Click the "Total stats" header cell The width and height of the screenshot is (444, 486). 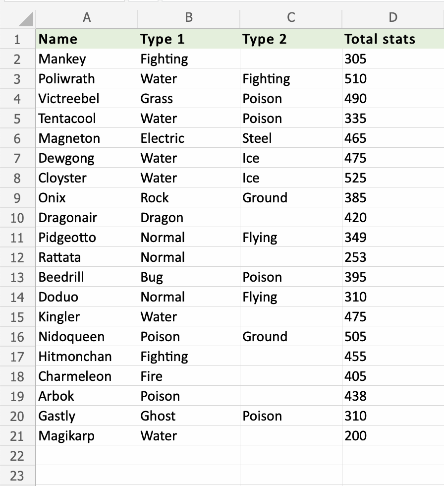392,39
